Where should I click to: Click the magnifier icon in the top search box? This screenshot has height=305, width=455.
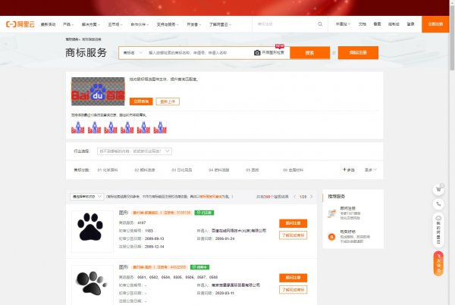pos(320,24)
